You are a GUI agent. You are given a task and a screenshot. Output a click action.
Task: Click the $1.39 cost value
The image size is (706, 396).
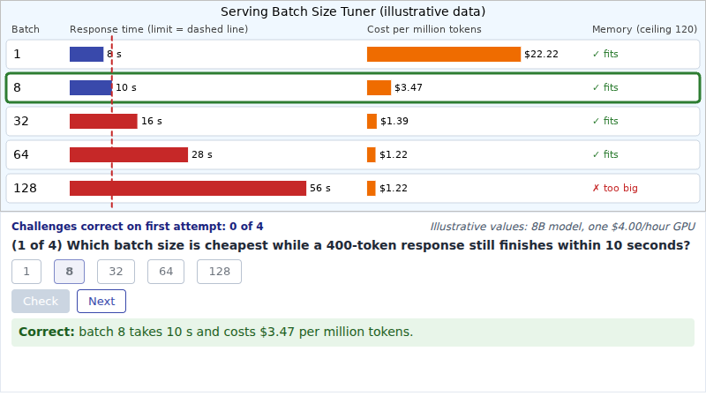pyautogui.click(x=394, y=121)
